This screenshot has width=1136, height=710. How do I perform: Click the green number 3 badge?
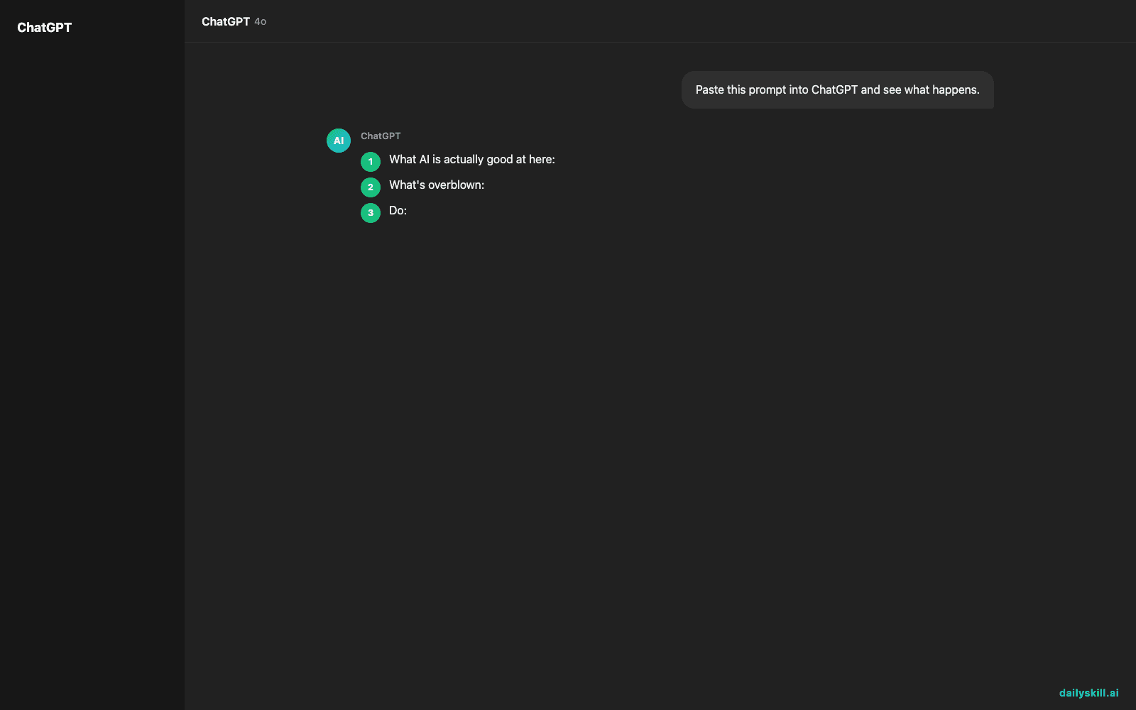[x=371, y=213]
